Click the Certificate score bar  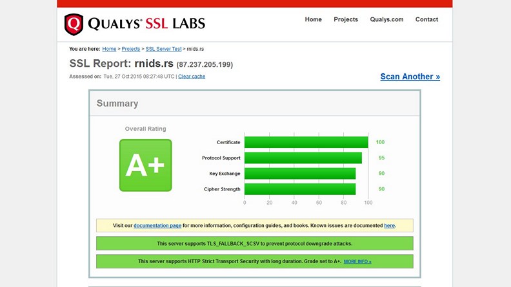point(306,142)
